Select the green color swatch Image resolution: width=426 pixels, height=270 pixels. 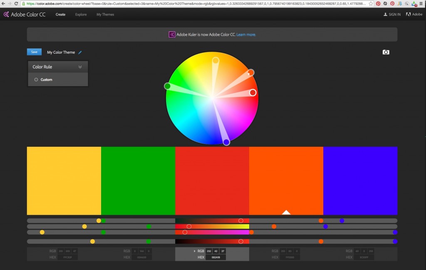[x=138, y=181]
